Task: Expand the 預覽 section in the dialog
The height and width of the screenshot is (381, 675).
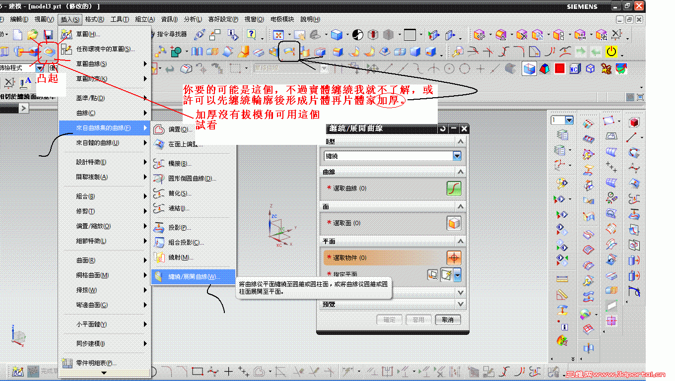Action: [x=461, y=304]
